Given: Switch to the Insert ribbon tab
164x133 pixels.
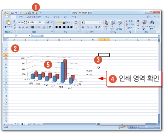Looking at the screenshot, I should click(21, 17).
